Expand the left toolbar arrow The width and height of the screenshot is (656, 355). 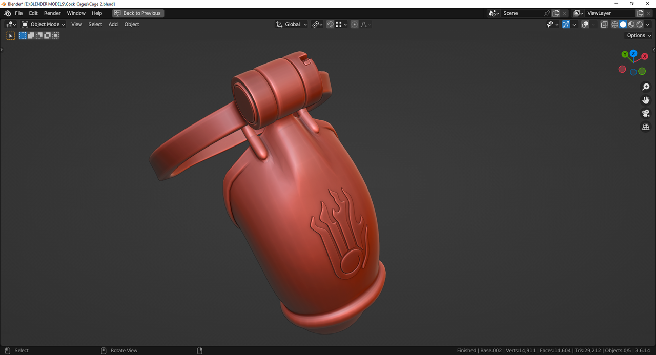click(2, 50)
